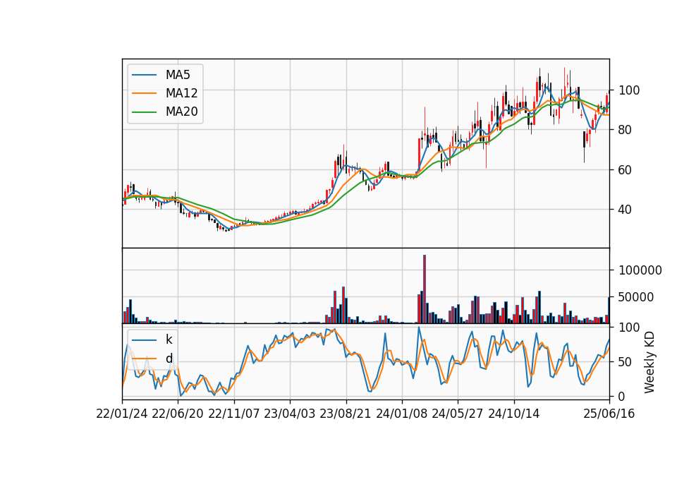This screenshot has width=677, height=487.
Task: Click the 25/06/16 date tick label
Action: coord(609,414)
